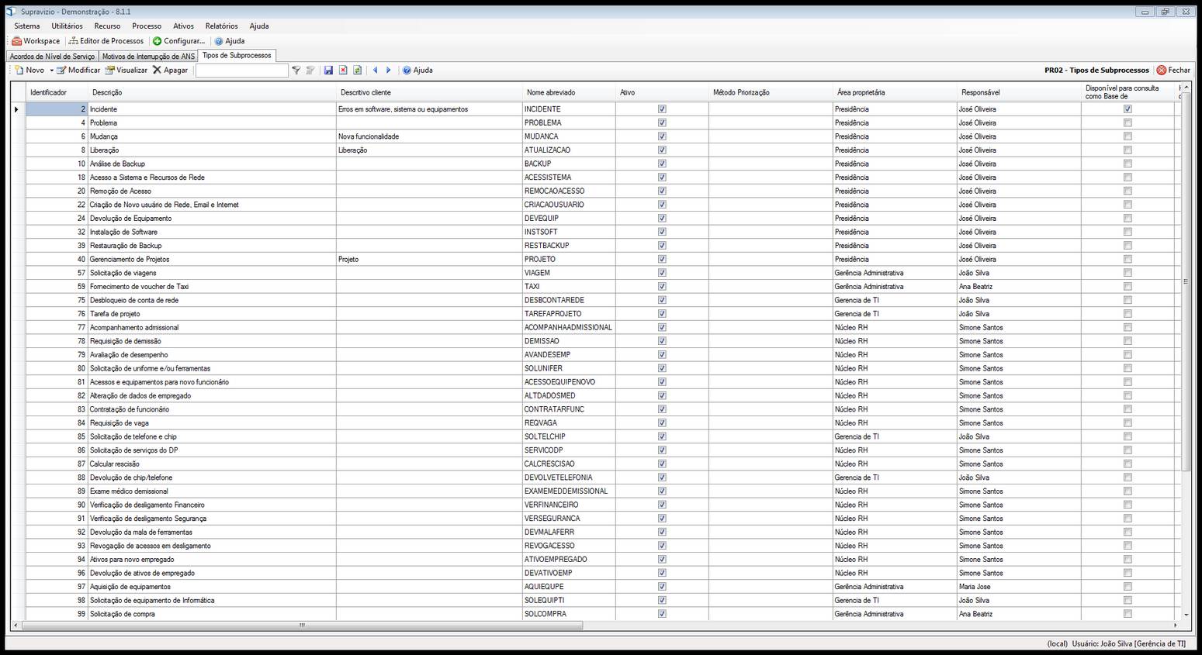
Task: Sort by the Identificador column header
Action: [x=57, y=92]
